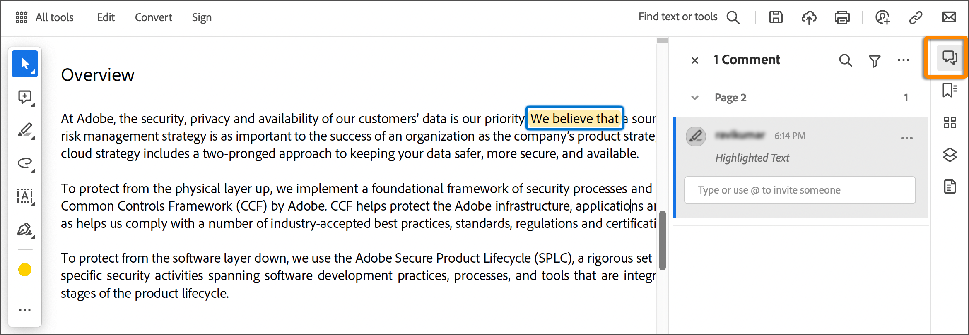Print the document with printer icon
This screenshot has height=335, width=969.
842,17
